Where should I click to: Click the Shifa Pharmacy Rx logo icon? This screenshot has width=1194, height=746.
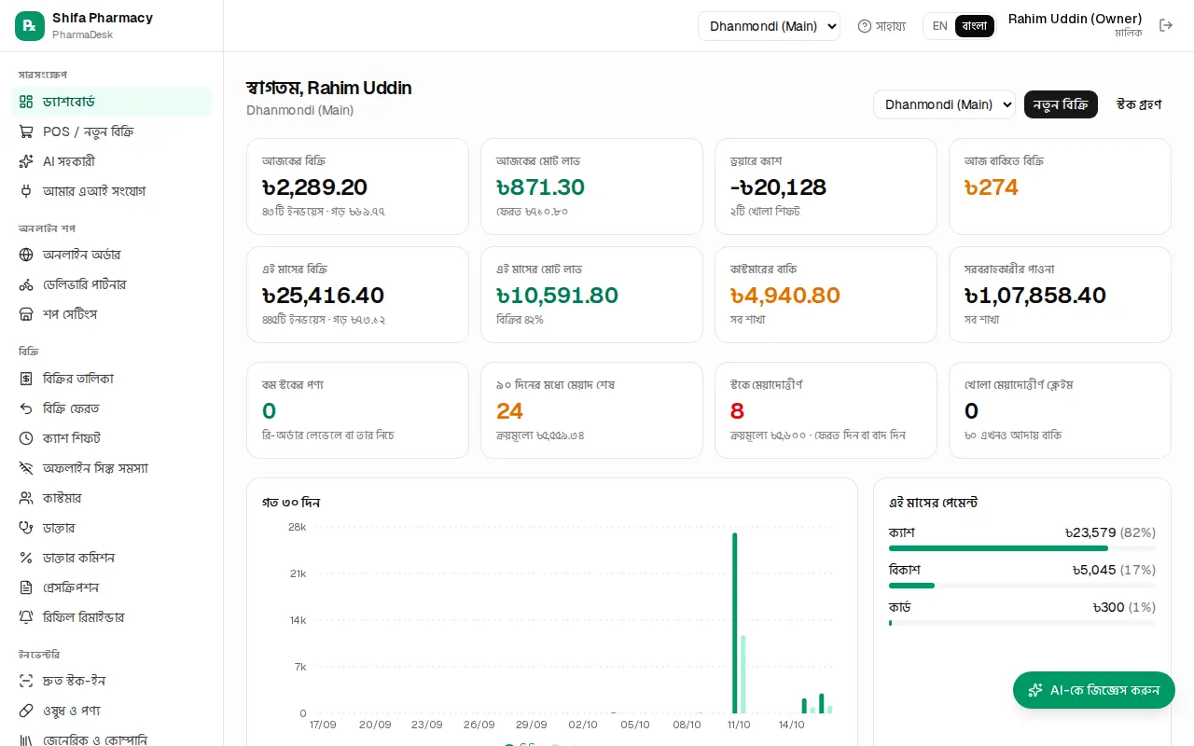pyautogui.click(x=30, y=26)
